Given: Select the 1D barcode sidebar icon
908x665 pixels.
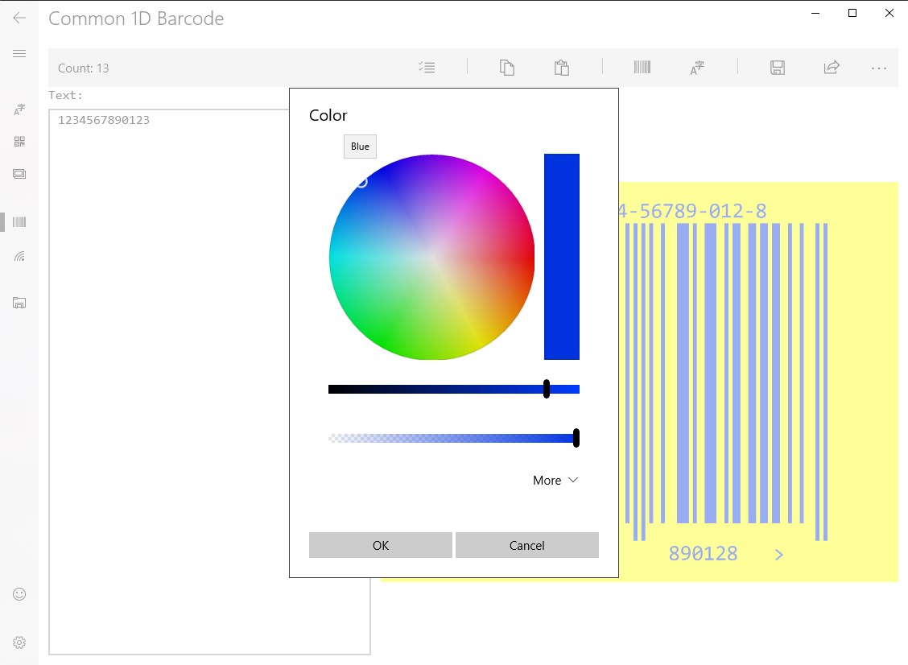Looking at the screenshot, I should point(19,222).
